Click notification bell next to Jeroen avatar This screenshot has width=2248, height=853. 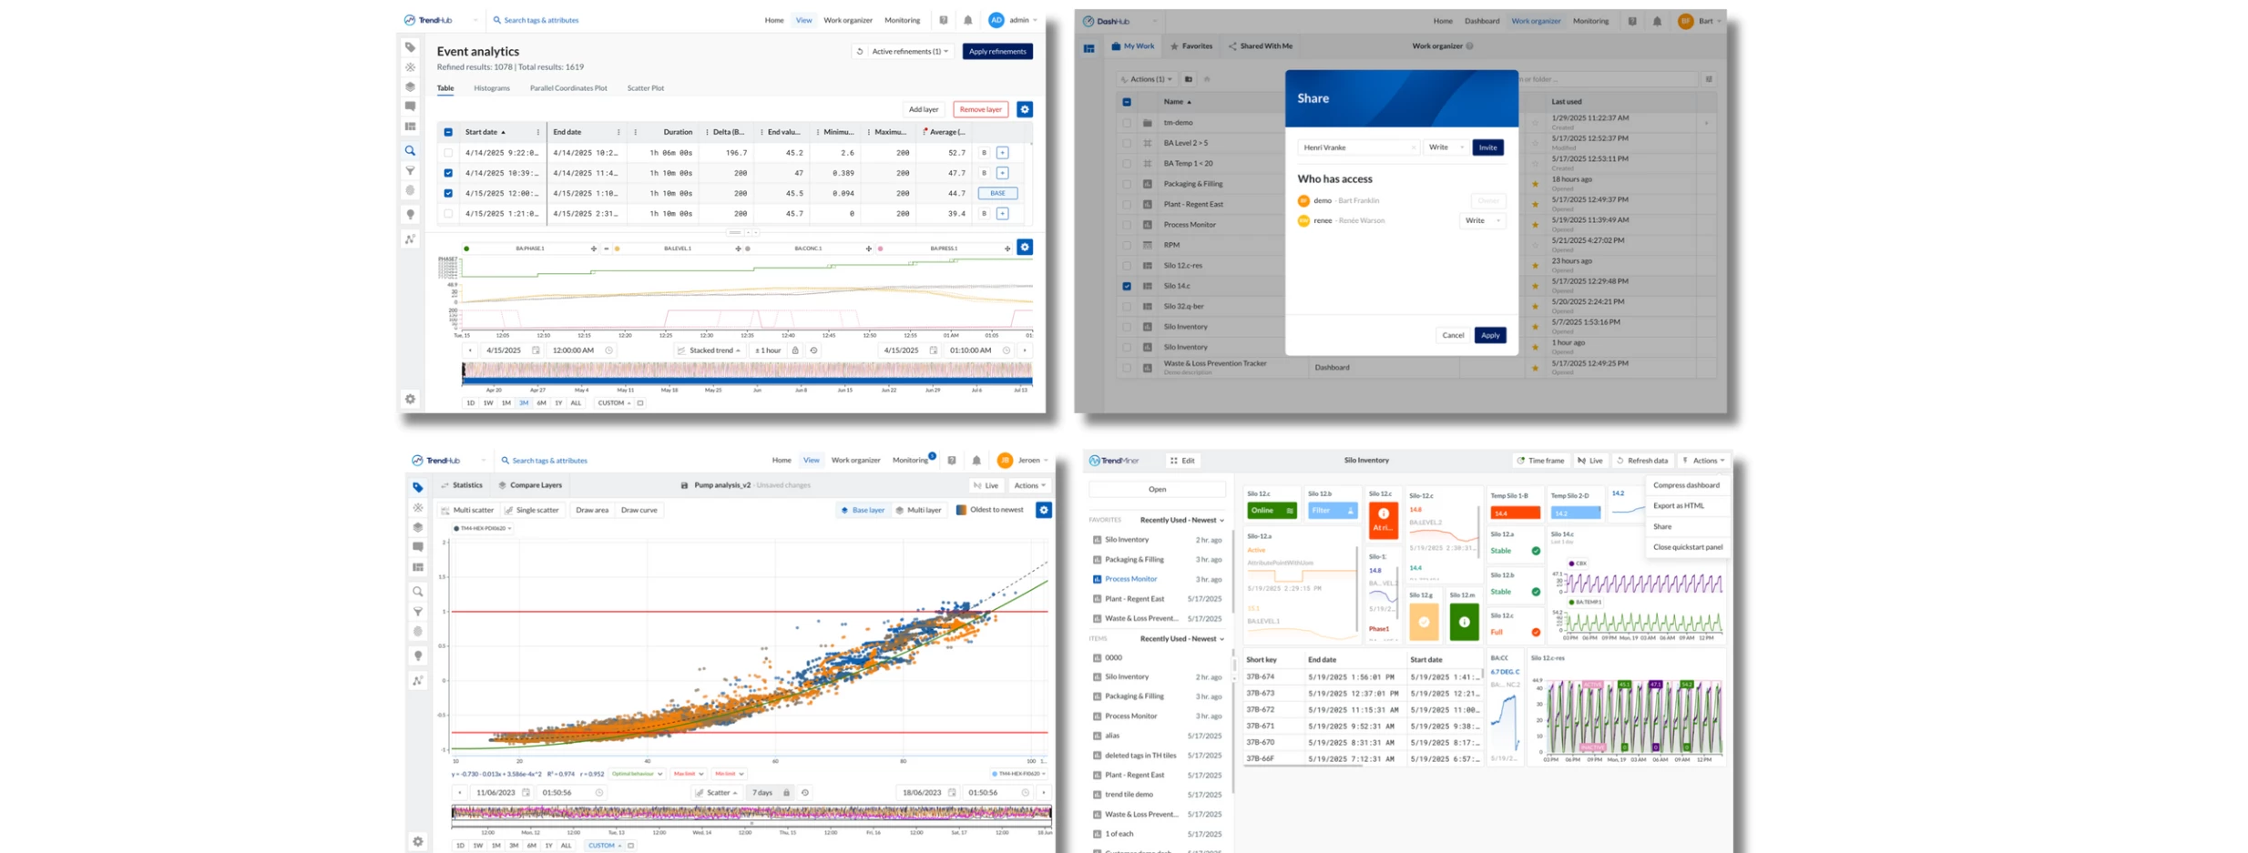(x=976, y=461)
